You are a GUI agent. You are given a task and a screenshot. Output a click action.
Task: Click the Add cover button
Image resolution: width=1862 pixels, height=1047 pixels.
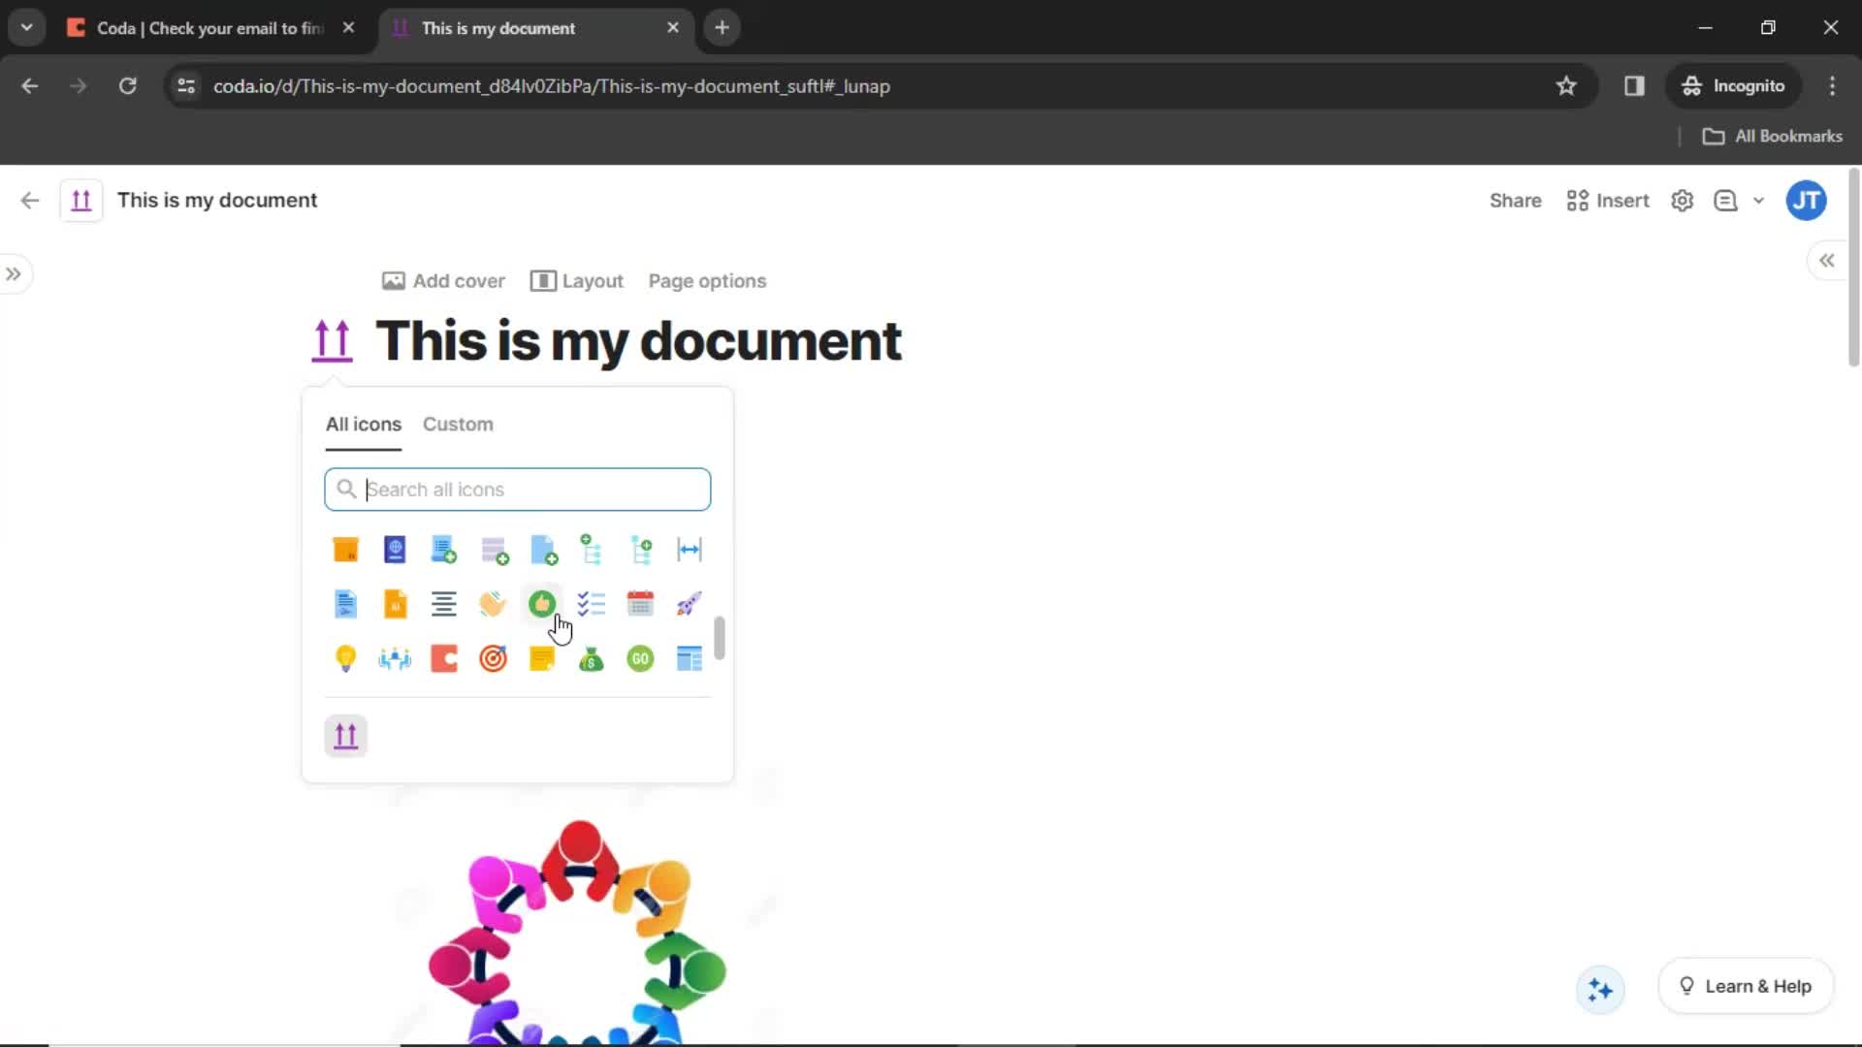[x=444, y=280]
